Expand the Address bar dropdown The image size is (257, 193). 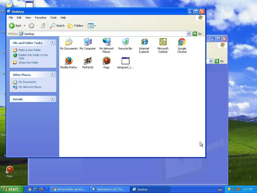[188, 34]
